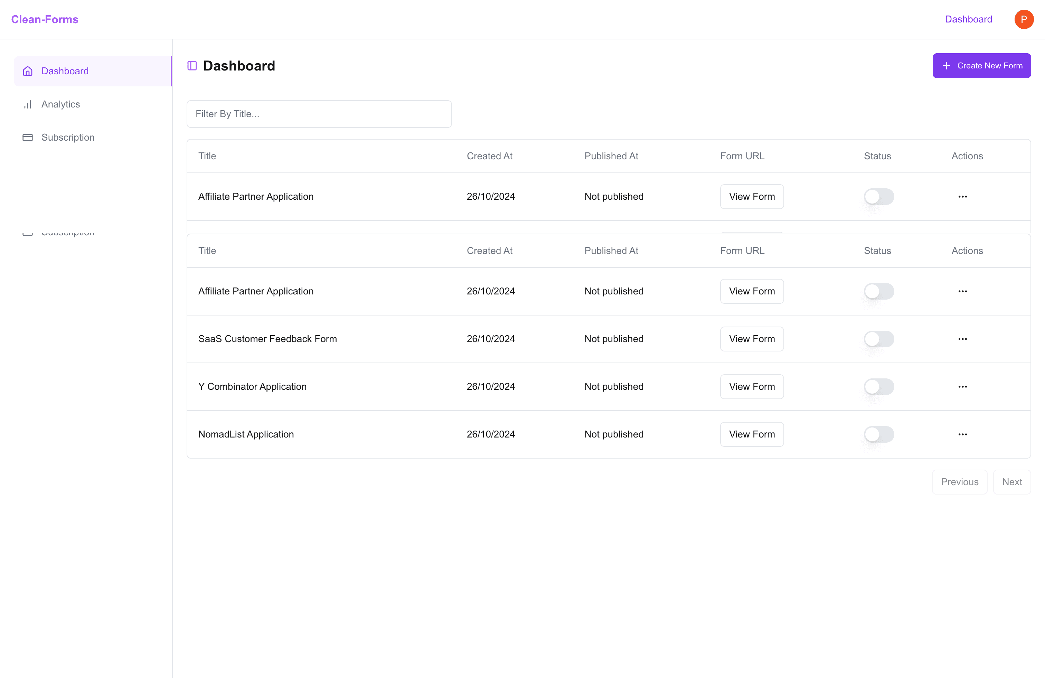Click the Dashboard link in top header
This screenshot has height=687, width=1045.
[968, 19]
